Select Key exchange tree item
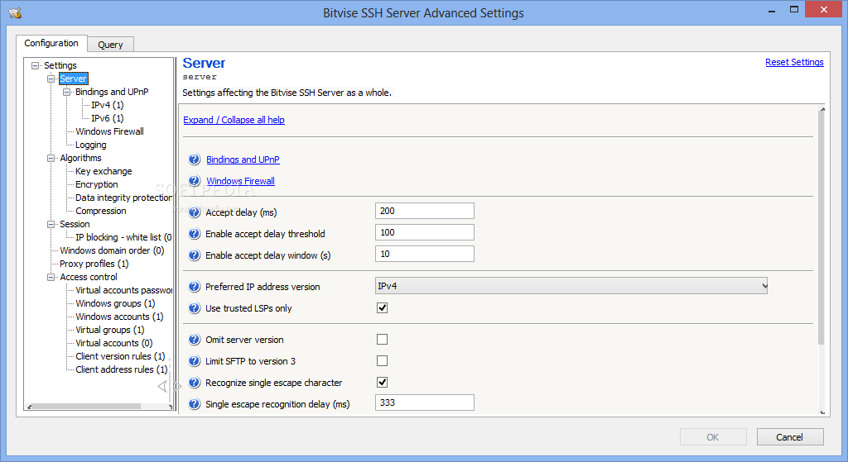The width and height of the screenshot is (848, 462). click(x=104, y=171)
